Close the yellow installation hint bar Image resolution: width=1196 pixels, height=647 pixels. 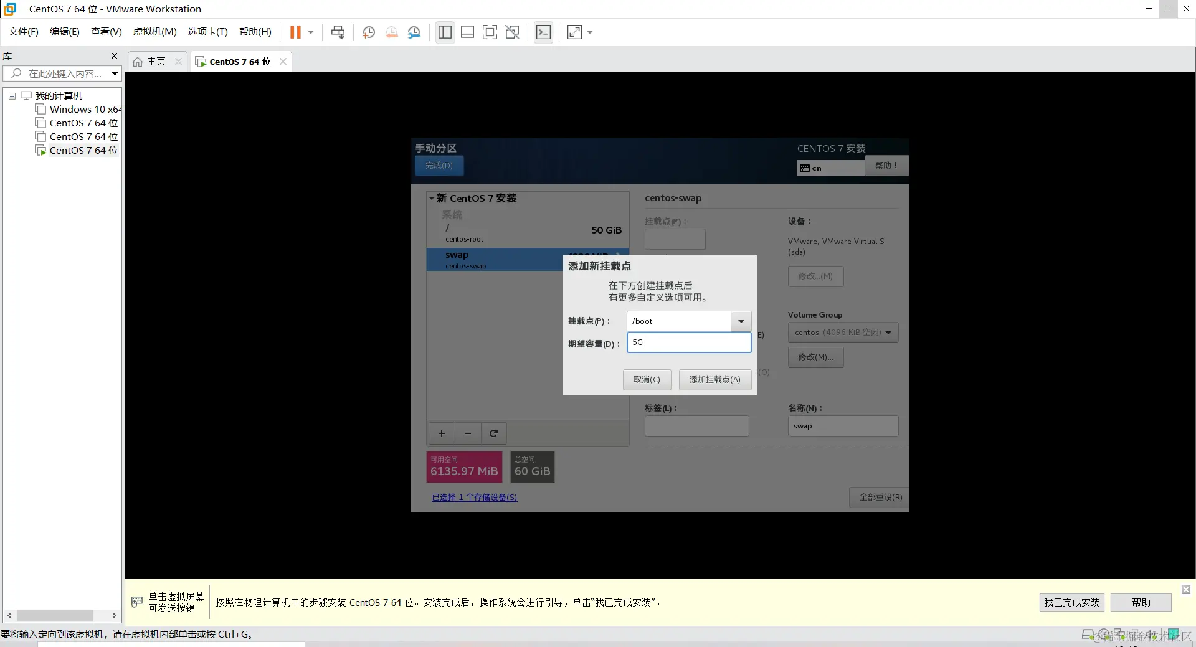pos(1186,590)
